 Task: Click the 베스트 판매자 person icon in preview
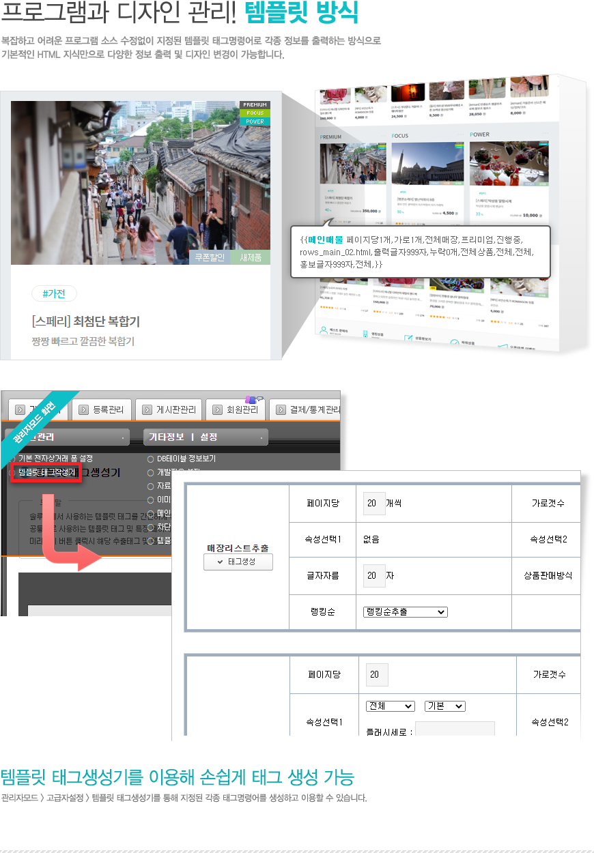324,330
